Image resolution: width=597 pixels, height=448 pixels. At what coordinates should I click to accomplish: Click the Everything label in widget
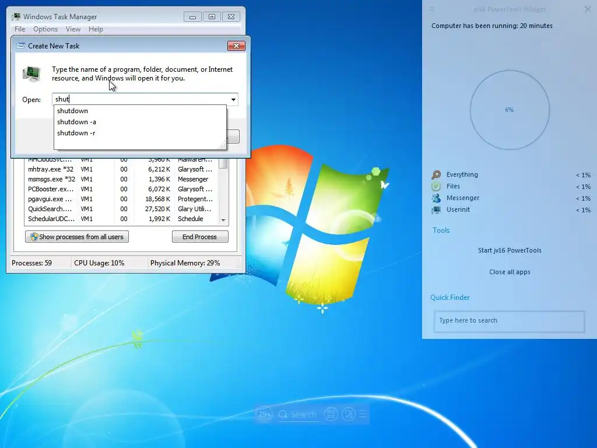point(462,174)
